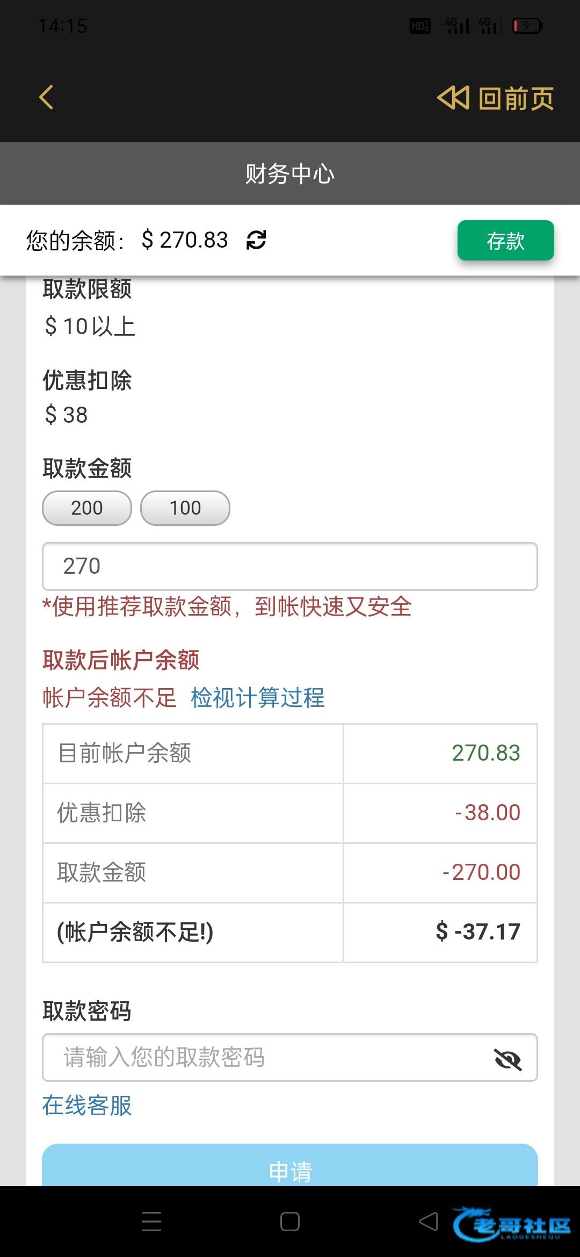Edit the withdrawal amount field
The image size is (580, 1257).
pos(290,566)
